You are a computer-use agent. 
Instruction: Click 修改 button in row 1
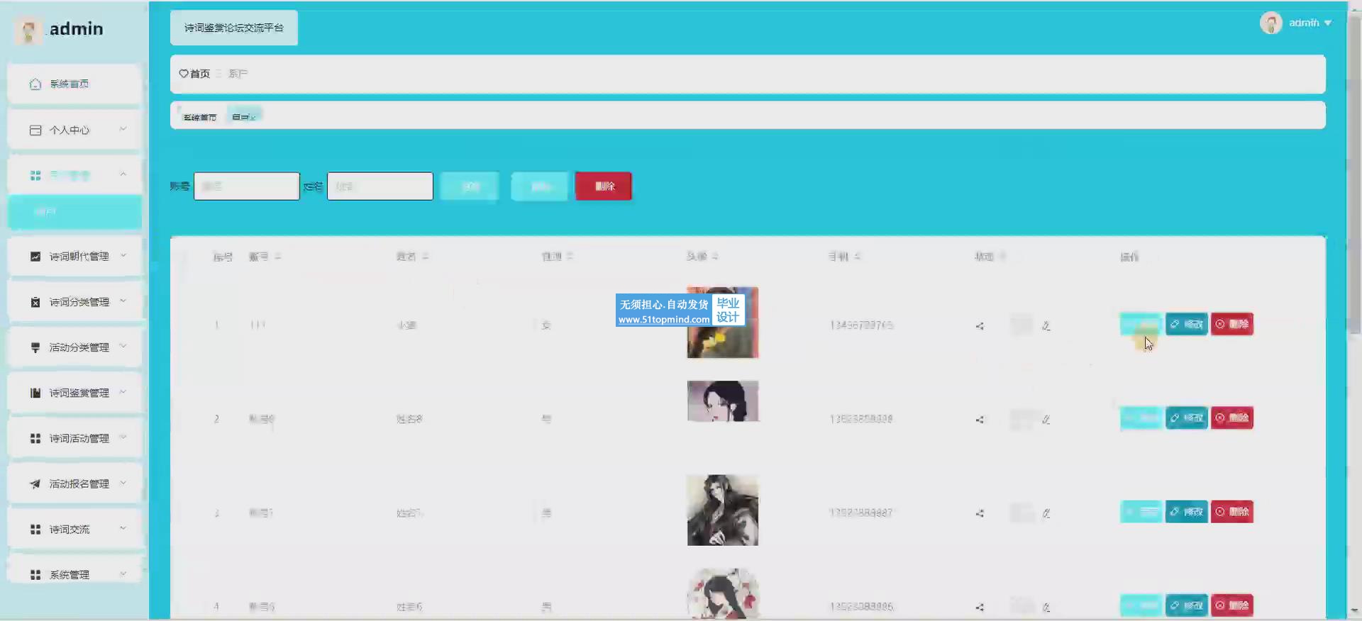tap(1187, 324)
